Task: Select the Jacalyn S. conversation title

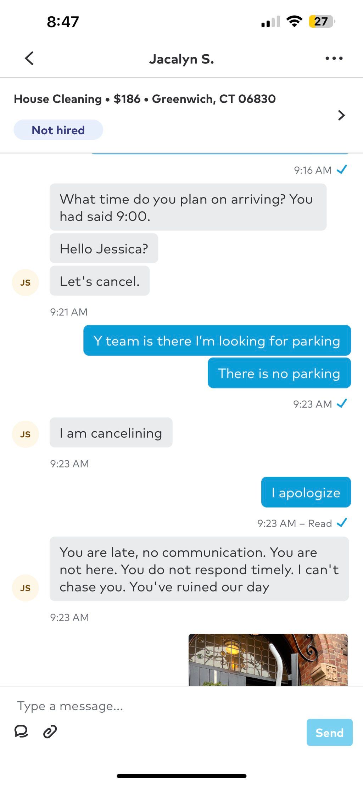Action: point(181,59)
